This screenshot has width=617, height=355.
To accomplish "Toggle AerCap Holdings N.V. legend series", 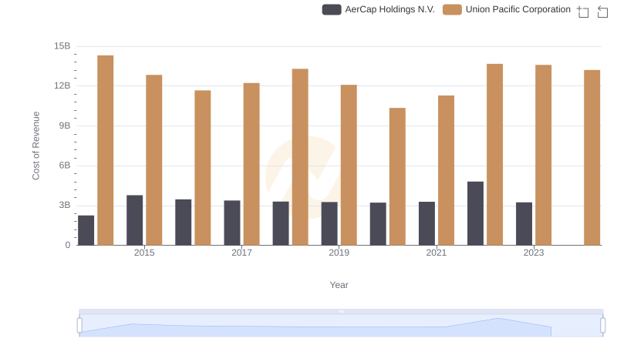I will click(x=378, y=9).
